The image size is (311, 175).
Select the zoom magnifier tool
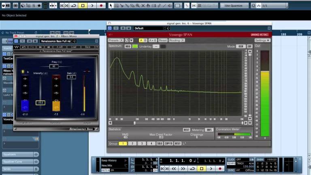click(138, 6)
